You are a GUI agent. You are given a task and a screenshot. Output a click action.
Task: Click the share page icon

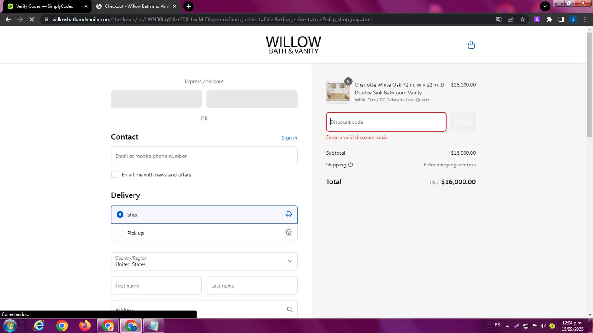tap(511, 19)
